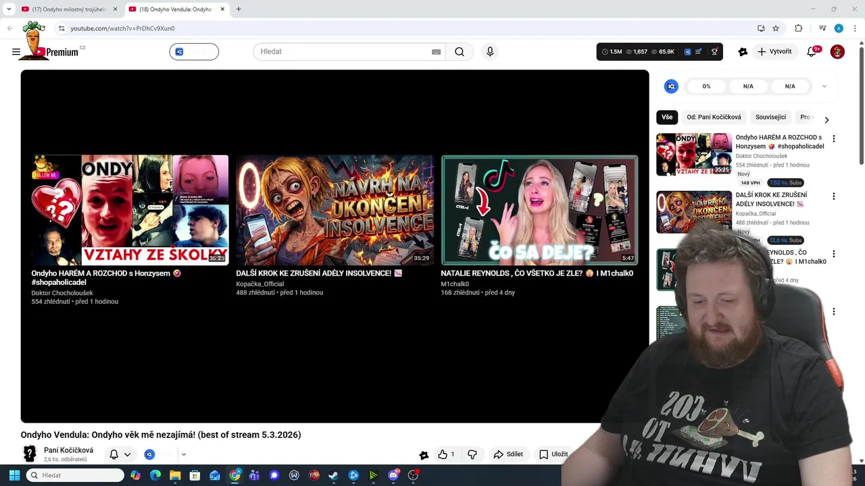Click the black splat icon beside Vytvořit
The image size is (865, 486).
tap(743, 52)
